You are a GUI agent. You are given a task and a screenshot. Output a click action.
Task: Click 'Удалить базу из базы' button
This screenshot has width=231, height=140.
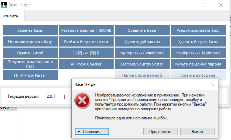pos(198,42)
